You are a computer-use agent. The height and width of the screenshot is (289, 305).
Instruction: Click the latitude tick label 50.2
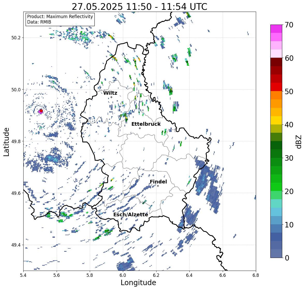tap(16, 38)
